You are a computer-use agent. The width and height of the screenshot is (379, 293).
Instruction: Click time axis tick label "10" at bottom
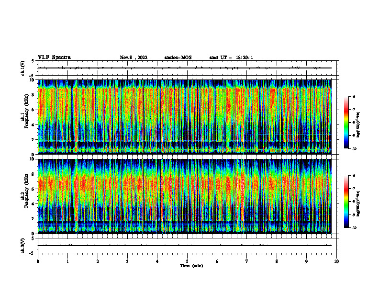(336, 261)
